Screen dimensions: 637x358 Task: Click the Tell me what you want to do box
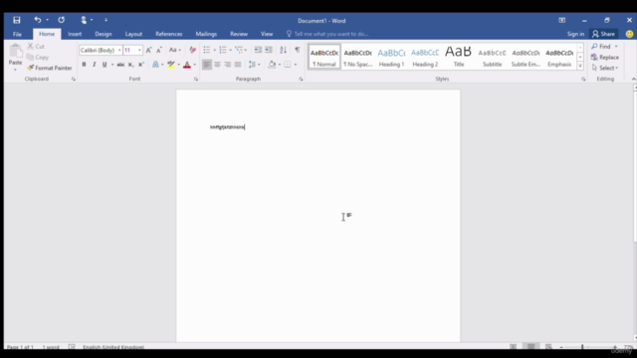coord(327,34)
